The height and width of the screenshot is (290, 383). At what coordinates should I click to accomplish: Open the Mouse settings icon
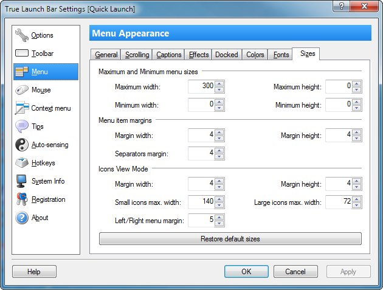22,90
